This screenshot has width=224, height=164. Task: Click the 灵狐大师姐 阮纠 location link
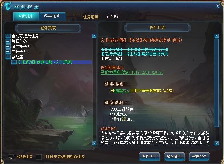tap(131, 72)
